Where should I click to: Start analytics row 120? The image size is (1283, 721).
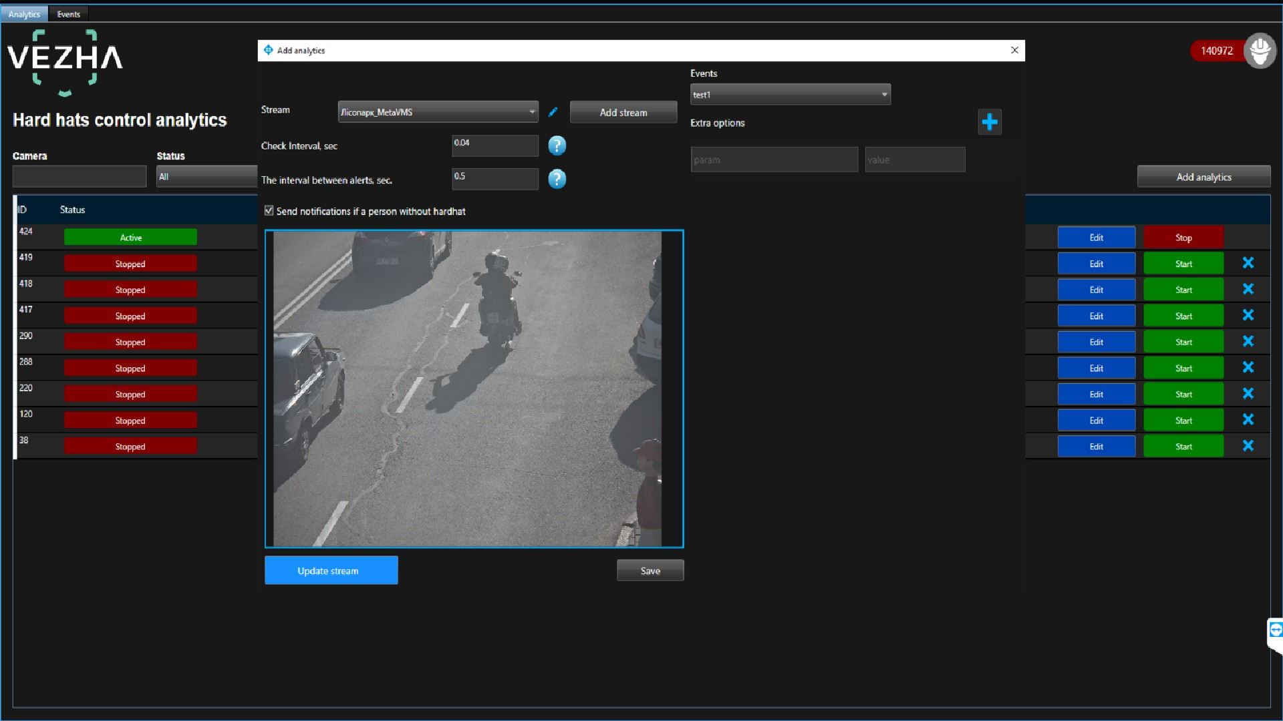point(1183,420)
